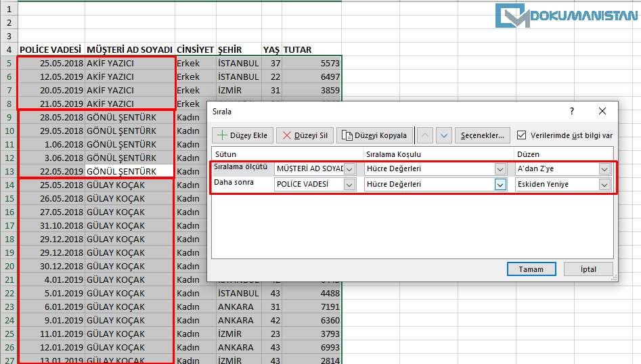Click İZMİR cell in row 7
Screen dimensions: 641x364
(239, 90)
